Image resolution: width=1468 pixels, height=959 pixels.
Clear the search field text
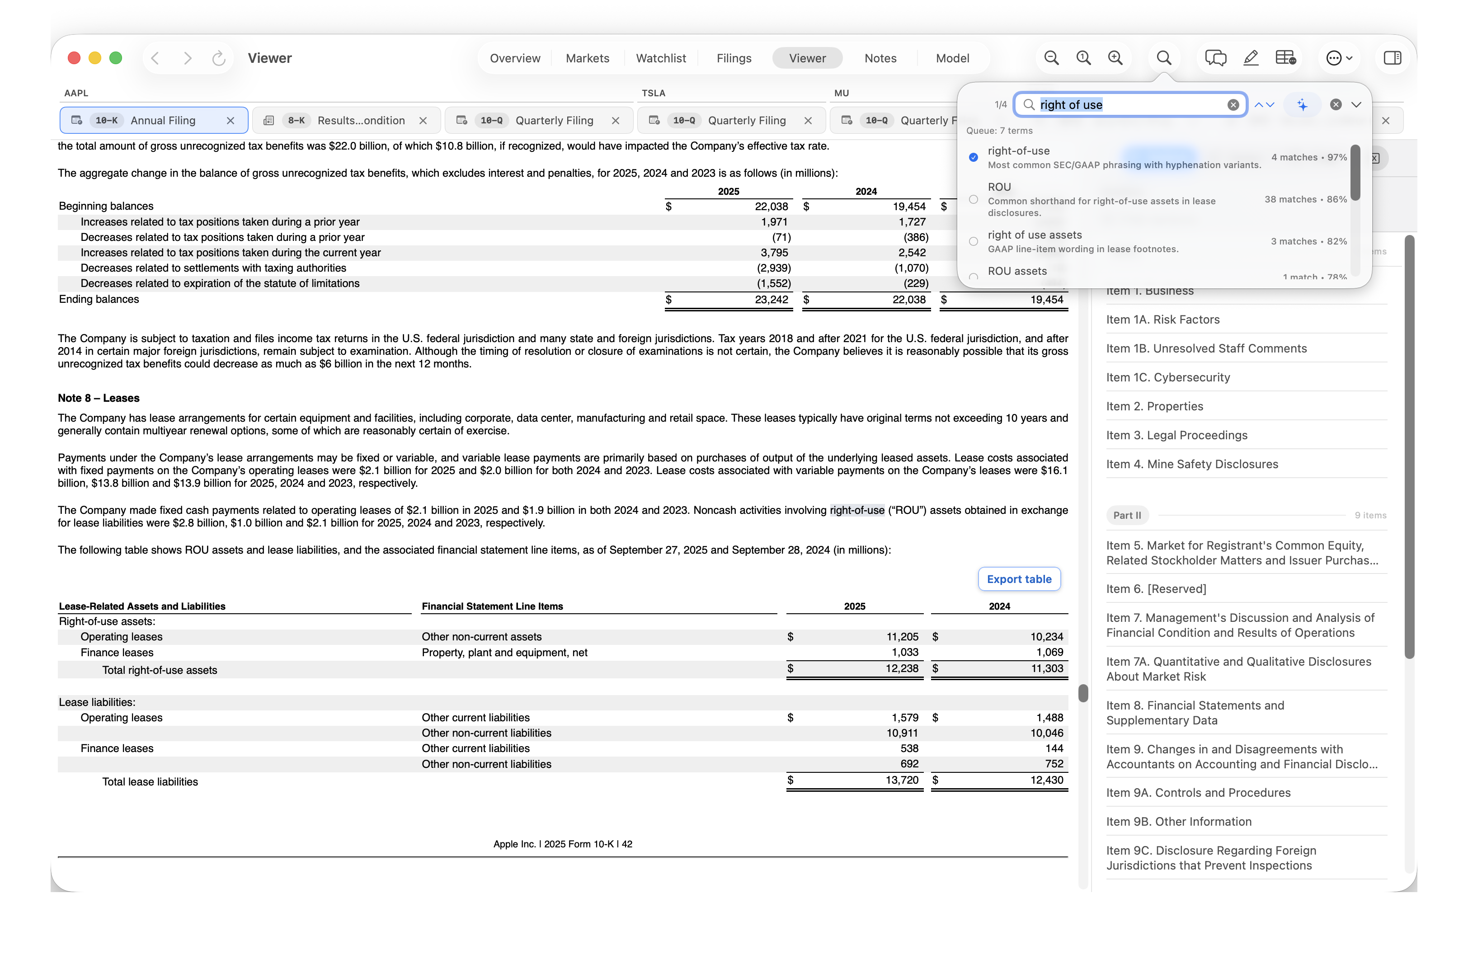(1233, 105)
